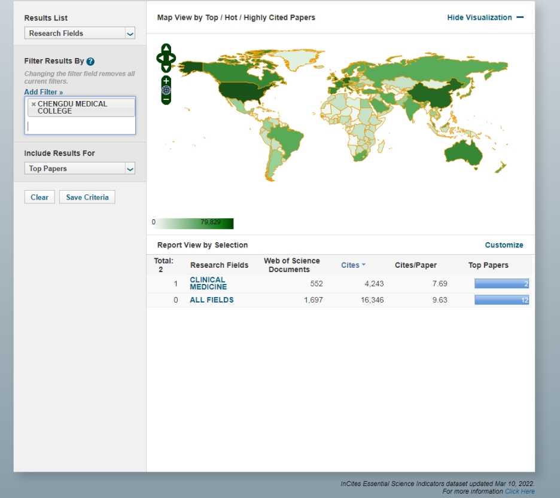Image resolution: width=560 pixels, height=498 pixels.
Task: Zoom in on the map
Action: [x=166, y=81]
